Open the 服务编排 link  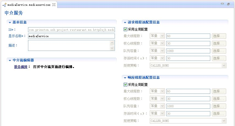pyautogui.click(x=21, y=67)
